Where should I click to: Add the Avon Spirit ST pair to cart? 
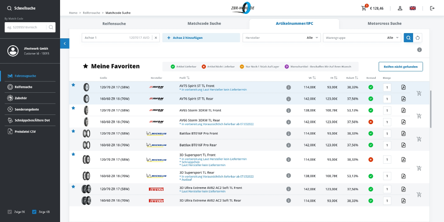click(419, 93)
